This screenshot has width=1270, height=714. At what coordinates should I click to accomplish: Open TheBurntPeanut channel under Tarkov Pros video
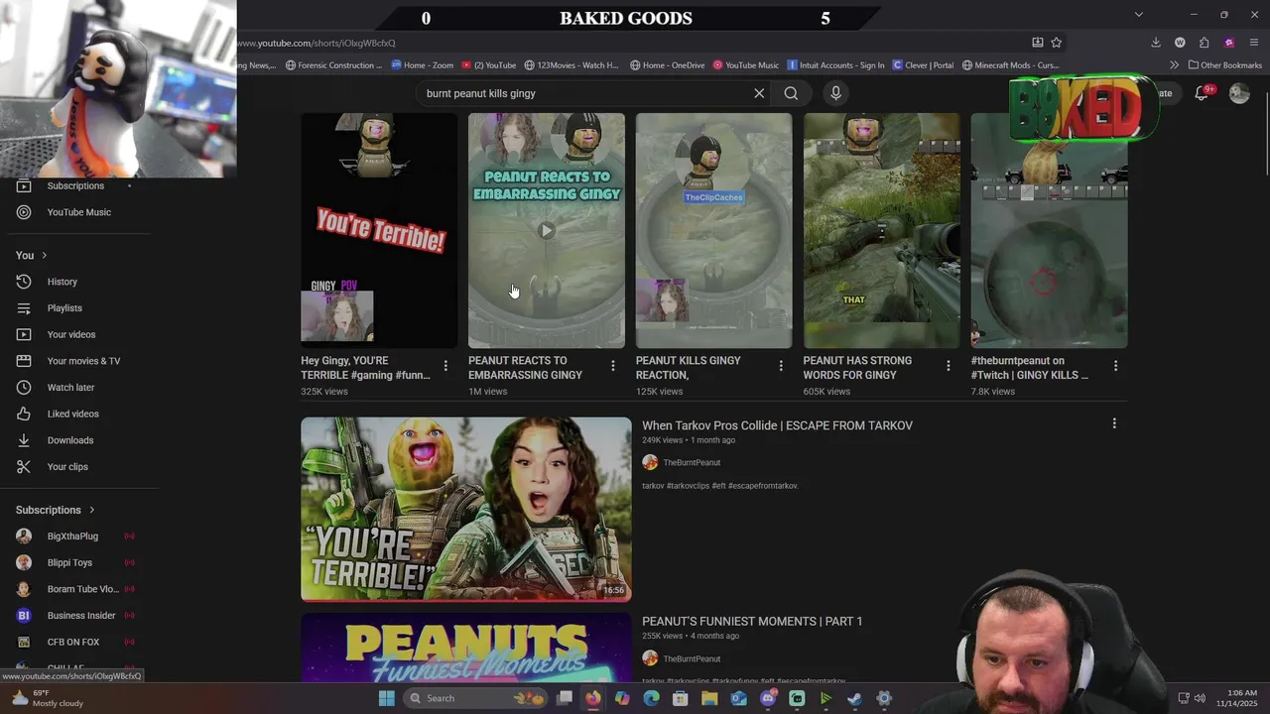coord(692,462)
